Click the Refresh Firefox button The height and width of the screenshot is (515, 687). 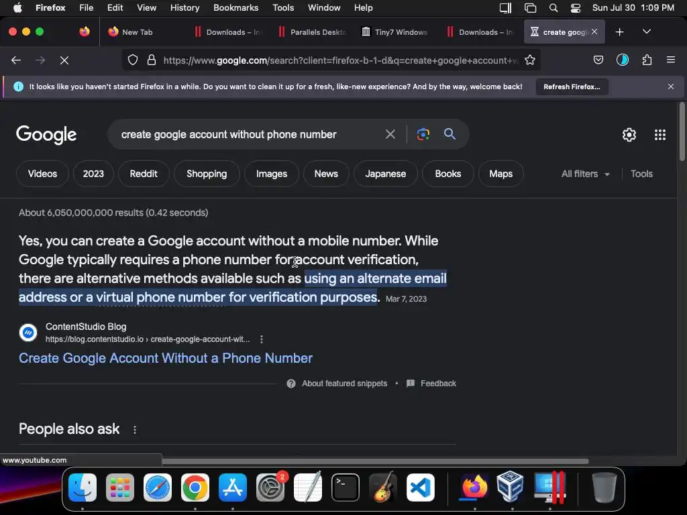[x=572, y=87]
